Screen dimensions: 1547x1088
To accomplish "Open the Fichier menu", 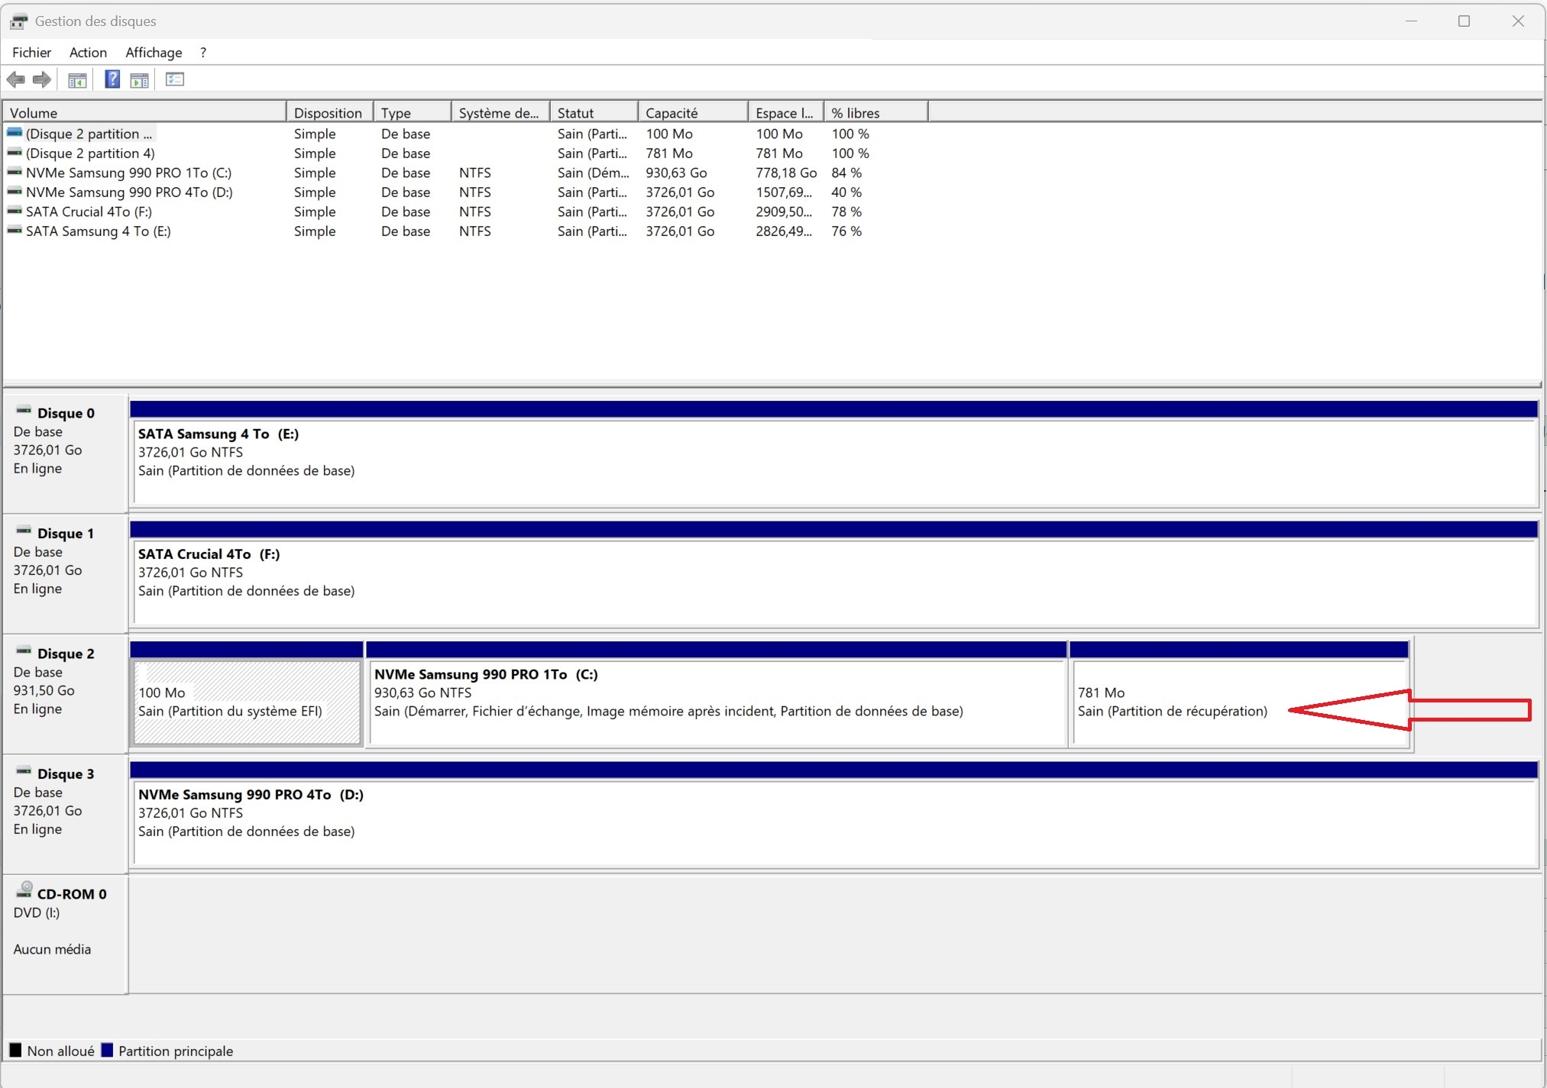I will coord(31,52).
